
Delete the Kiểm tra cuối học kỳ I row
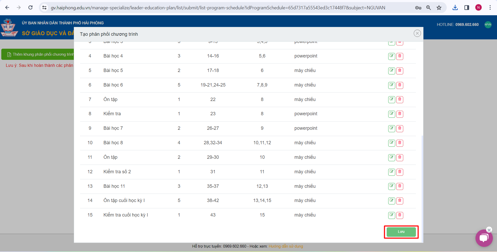coord(400,215)
